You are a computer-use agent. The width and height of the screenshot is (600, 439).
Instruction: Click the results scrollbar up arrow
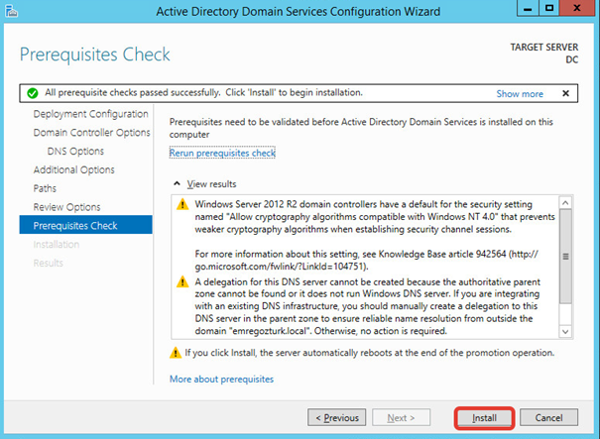pos(565,203)
